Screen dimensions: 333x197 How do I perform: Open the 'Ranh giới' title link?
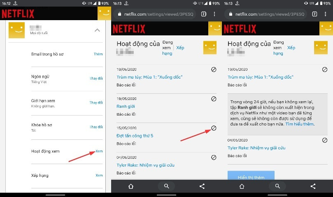[126, 107]
